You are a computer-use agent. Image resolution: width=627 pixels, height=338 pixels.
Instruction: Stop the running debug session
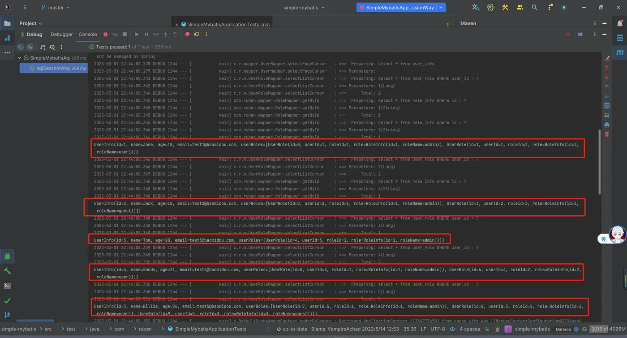[x=125, y=34]
